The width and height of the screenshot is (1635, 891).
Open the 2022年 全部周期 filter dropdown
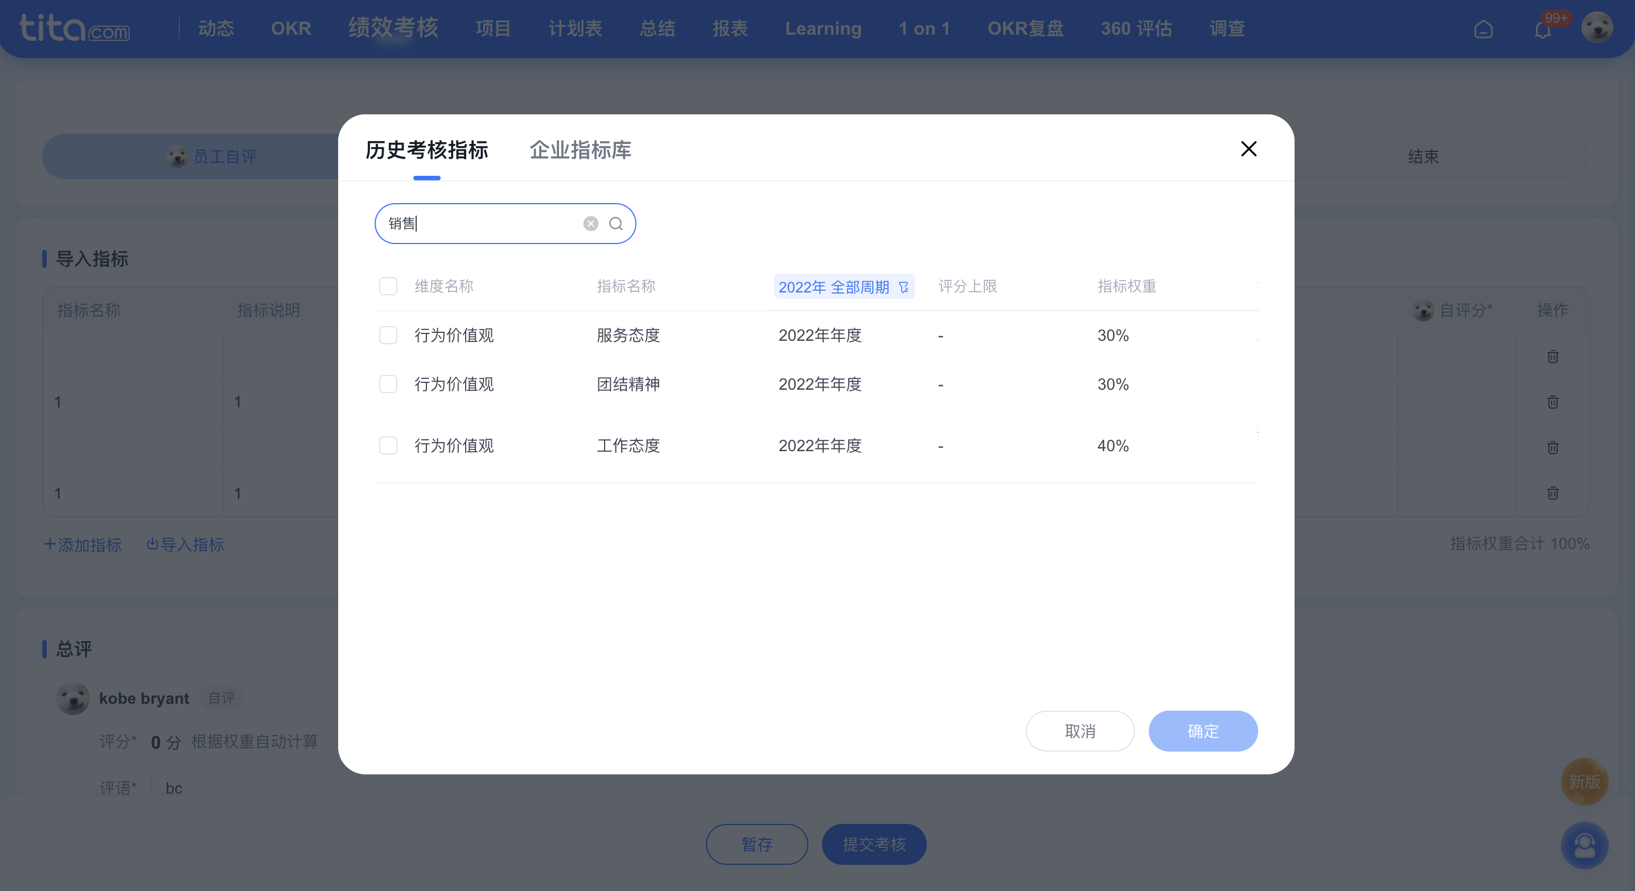pos(844,287)
